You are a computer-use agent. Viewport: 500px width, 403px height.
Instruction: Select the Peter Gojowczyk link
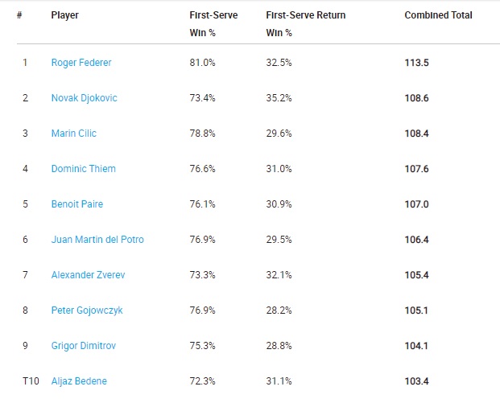click(x=87, y=310)
